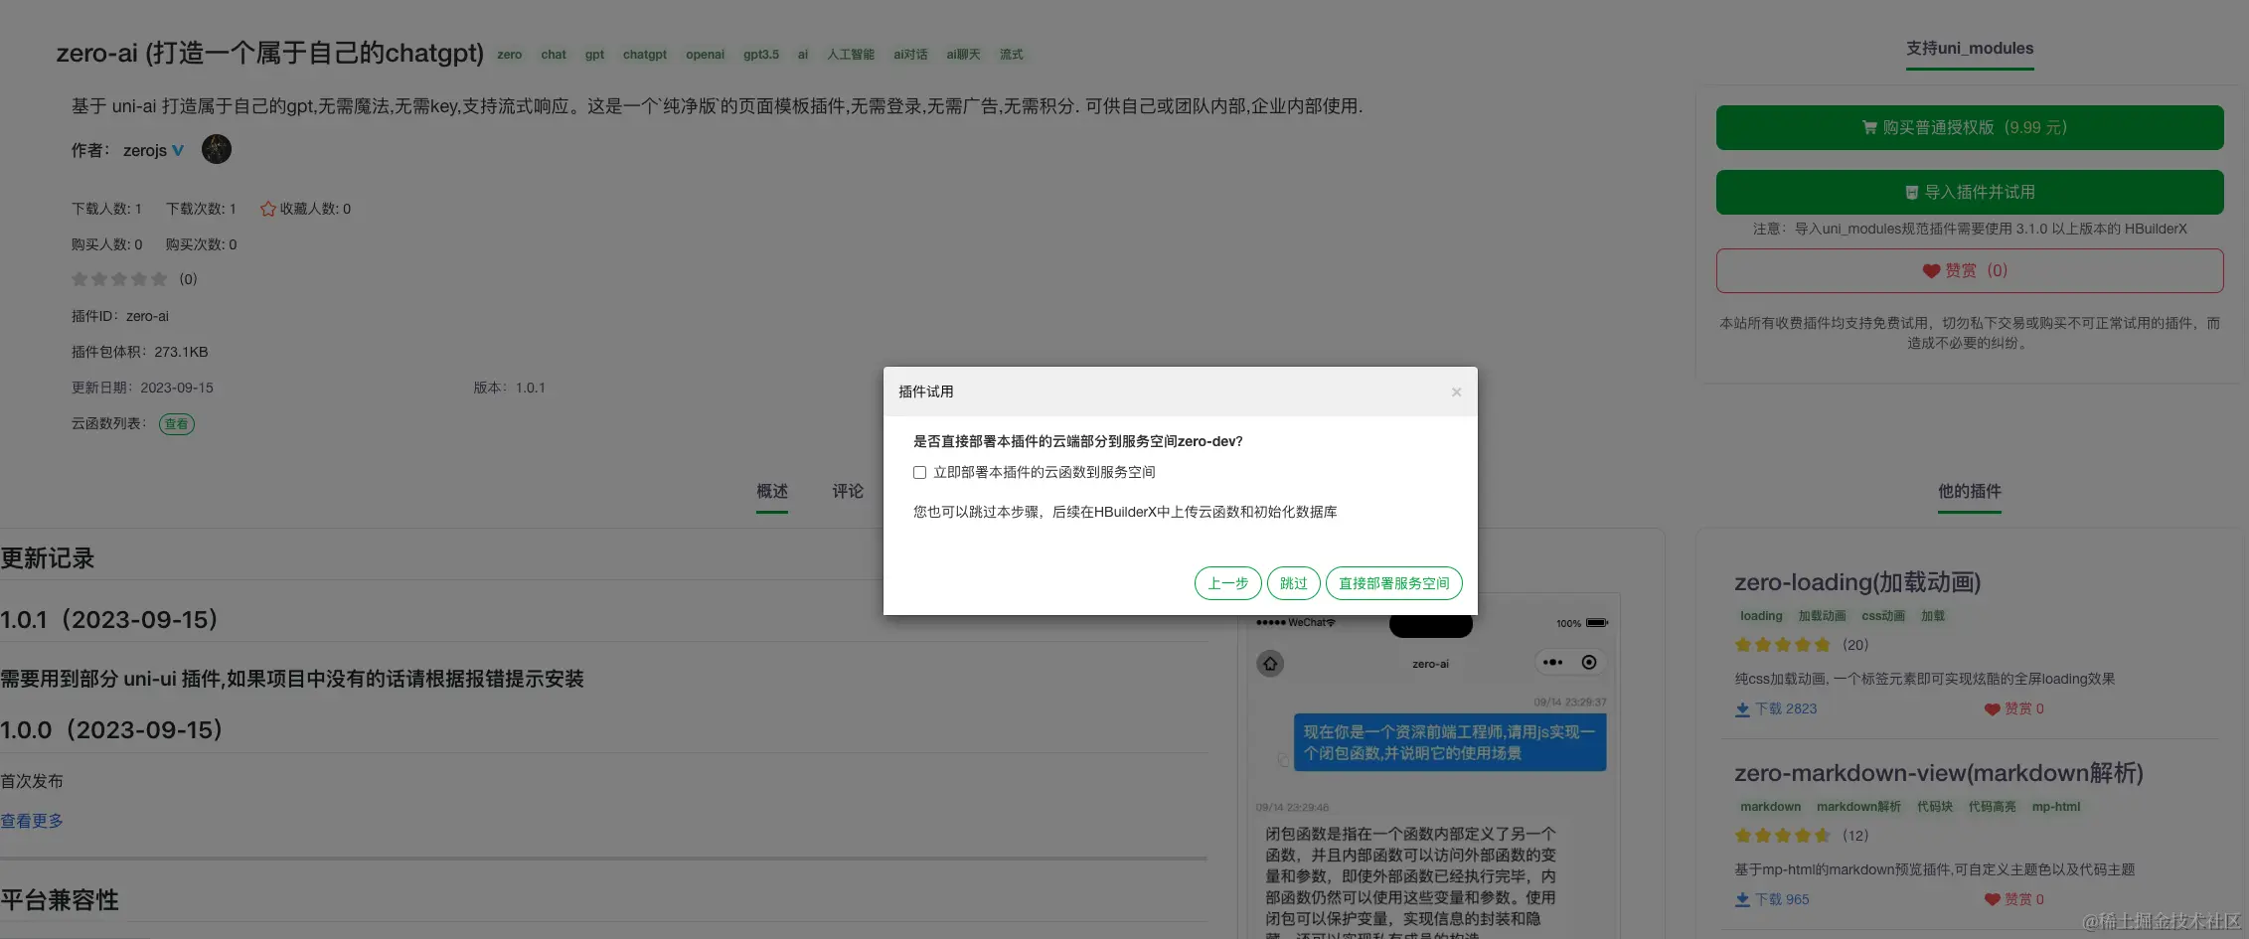This screenshot has width=2249, height=939.
Task: Click 导入插件并试用 button
Action: pyautogui.click(x=1969, y=192)
